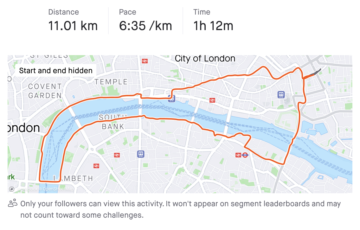Click the Mapbox logo icon on the map
Screen dimensions: 360x230
pos(12,189)
